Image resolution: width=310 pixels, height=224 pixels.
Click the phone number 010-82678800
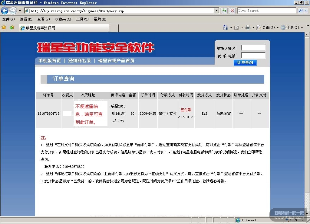pyautogui.click(x=73, y=167)
